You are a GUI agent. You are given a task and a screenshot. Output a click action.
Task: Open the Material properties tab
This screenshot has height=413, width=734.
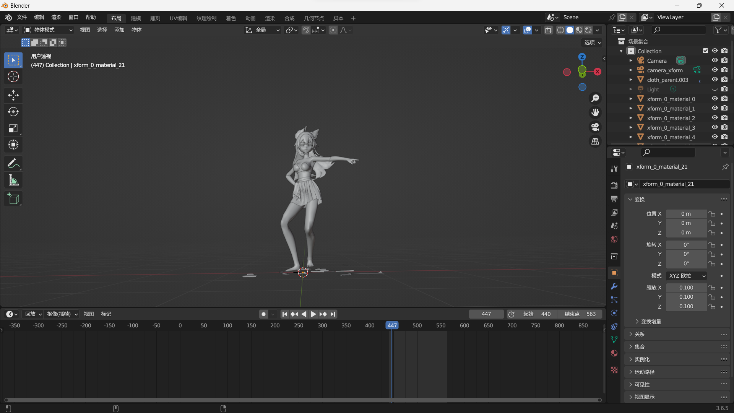pyautogui.click(x=614, y=353)
